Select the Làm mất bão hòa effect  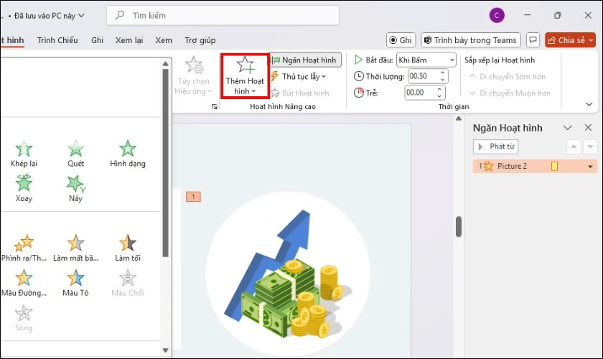click(x=76, y=248)
